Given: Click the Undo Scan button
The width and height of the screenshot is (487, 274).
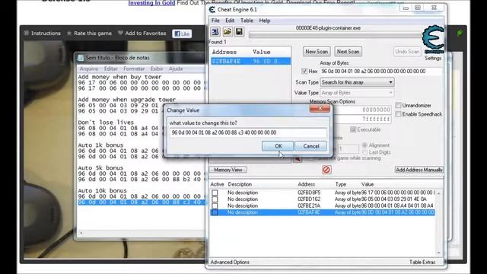Looking at the screenshot, I should point(407,52).
